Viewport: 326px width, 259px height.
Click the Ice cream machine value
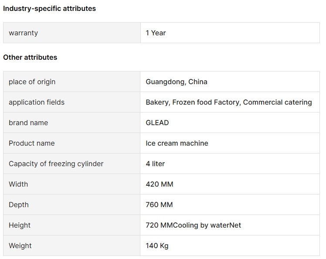pyautogui.click(x=177, y=143)
